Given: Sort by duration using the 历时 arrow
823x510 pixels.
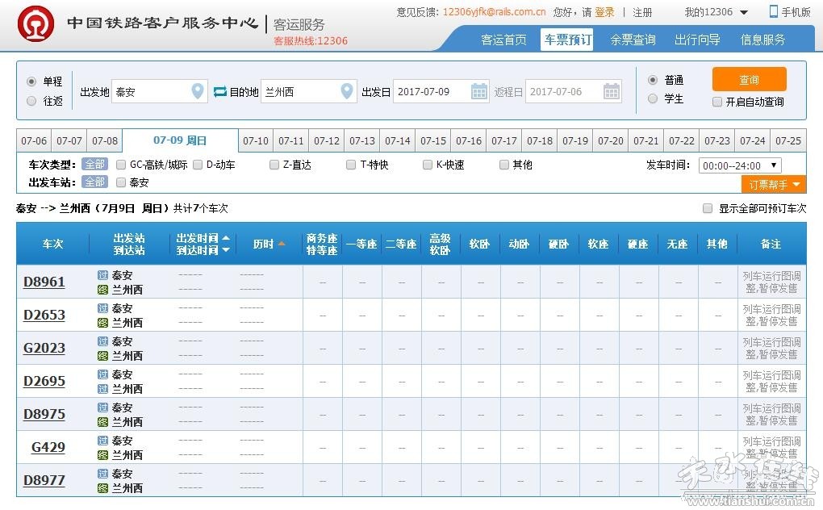Looking at the screenshot, I should (x=282, y=244).
